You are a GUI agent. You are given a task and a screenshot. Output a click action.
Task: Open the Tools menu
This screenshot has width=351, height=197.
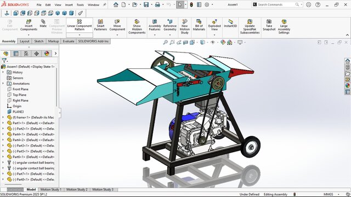(x=80, y=5)
